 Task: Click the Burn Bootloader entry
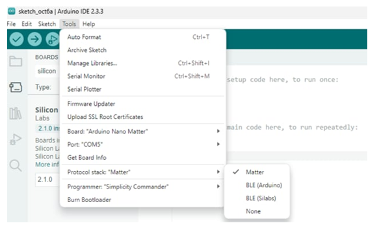(143, 200)
